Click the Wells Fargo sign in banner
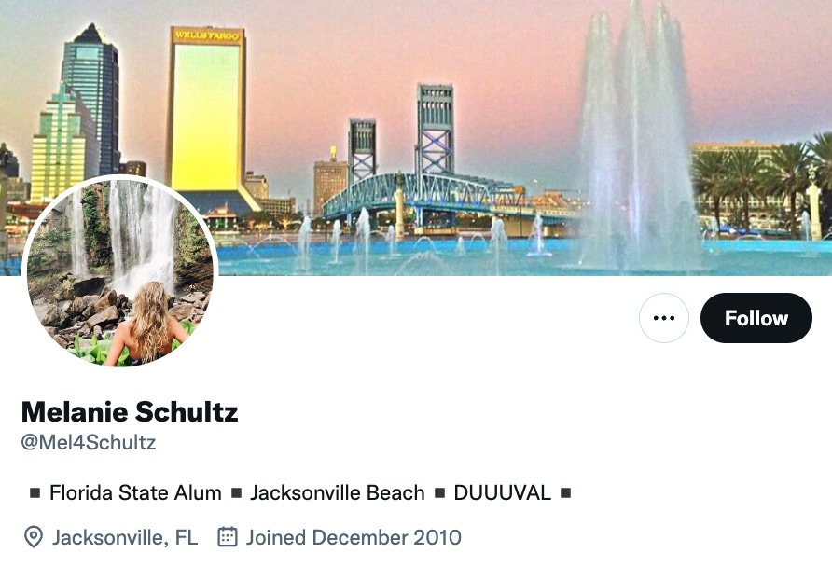832x567 pixels. point(207,35)
